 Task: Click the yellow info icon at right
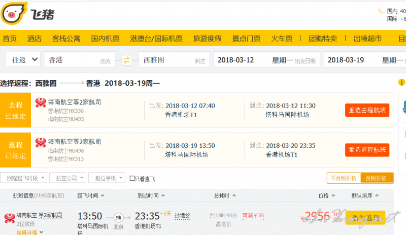(x=401, y=82)
